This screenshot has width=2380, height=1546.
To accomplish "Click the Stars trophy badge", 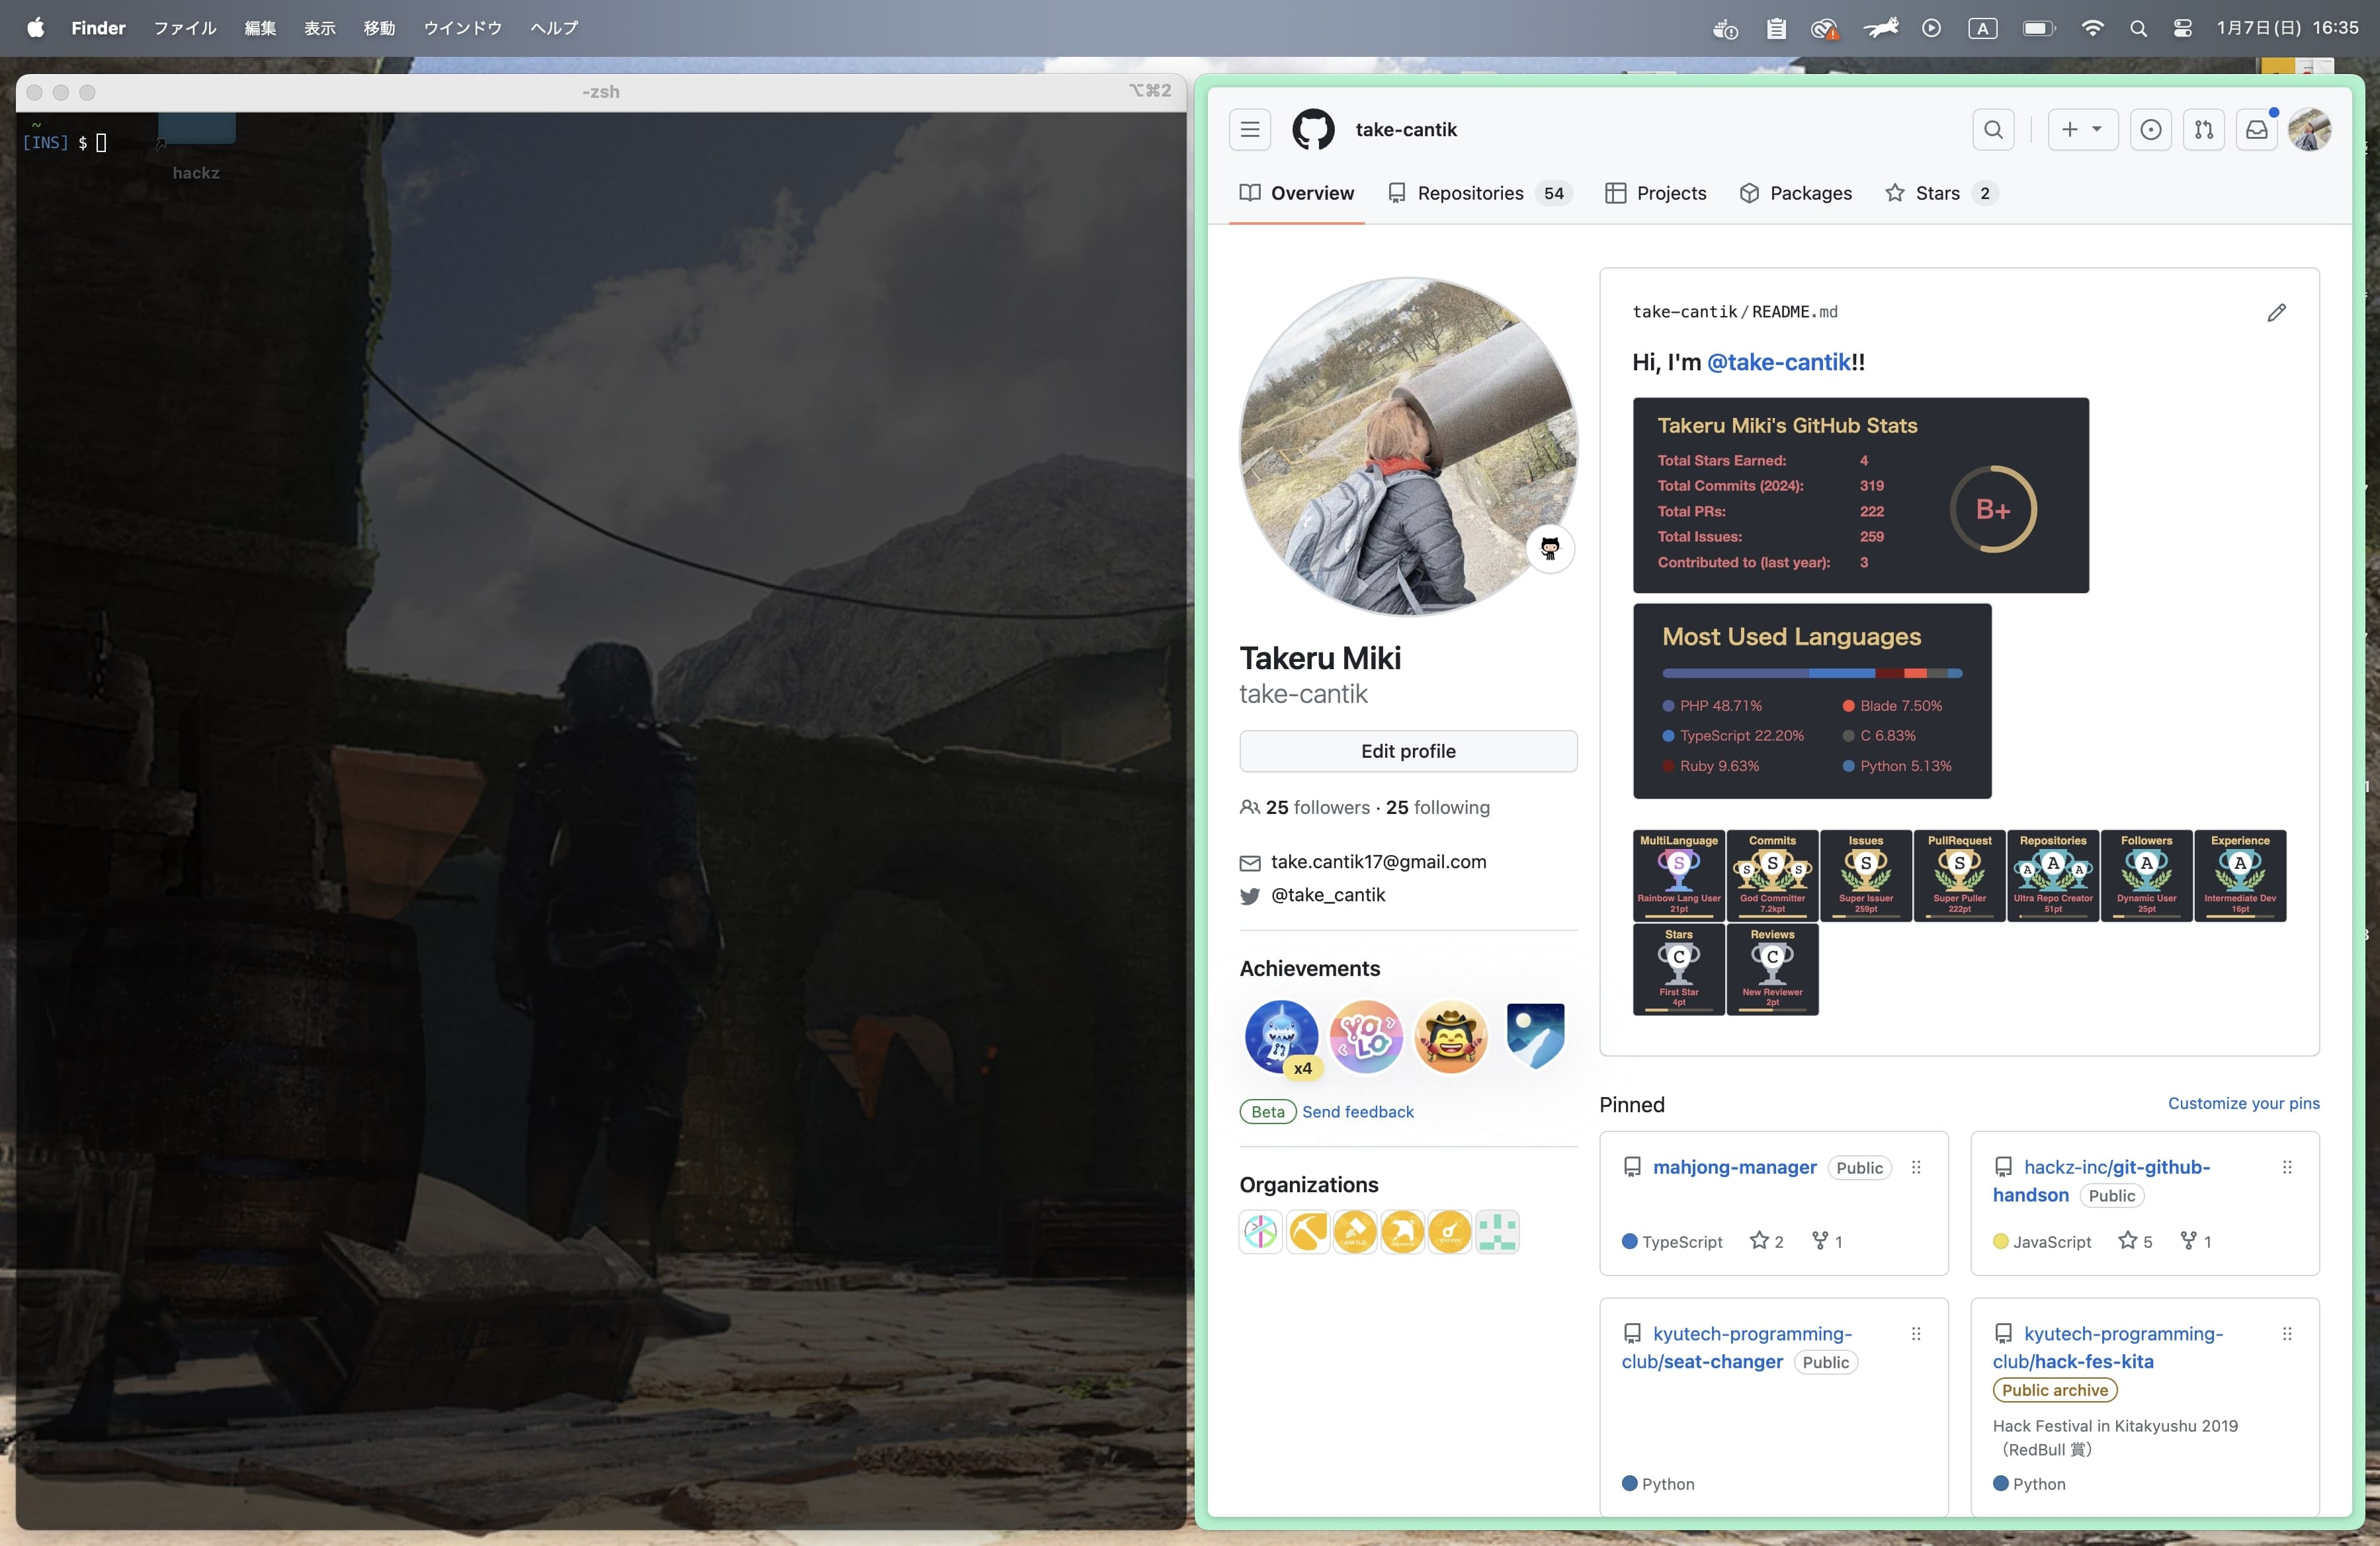I will coord(1678,969).
